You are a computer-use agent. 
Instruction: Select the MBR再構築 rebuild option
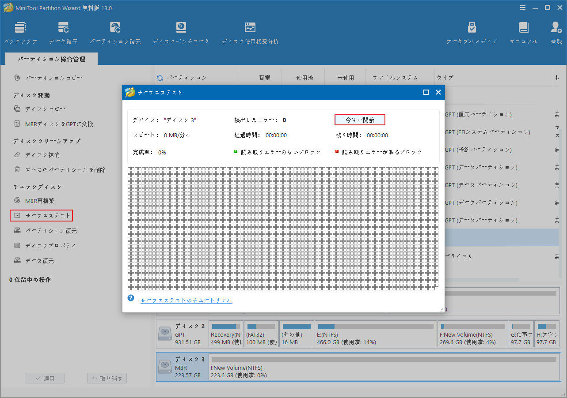[x=41, y=200]
